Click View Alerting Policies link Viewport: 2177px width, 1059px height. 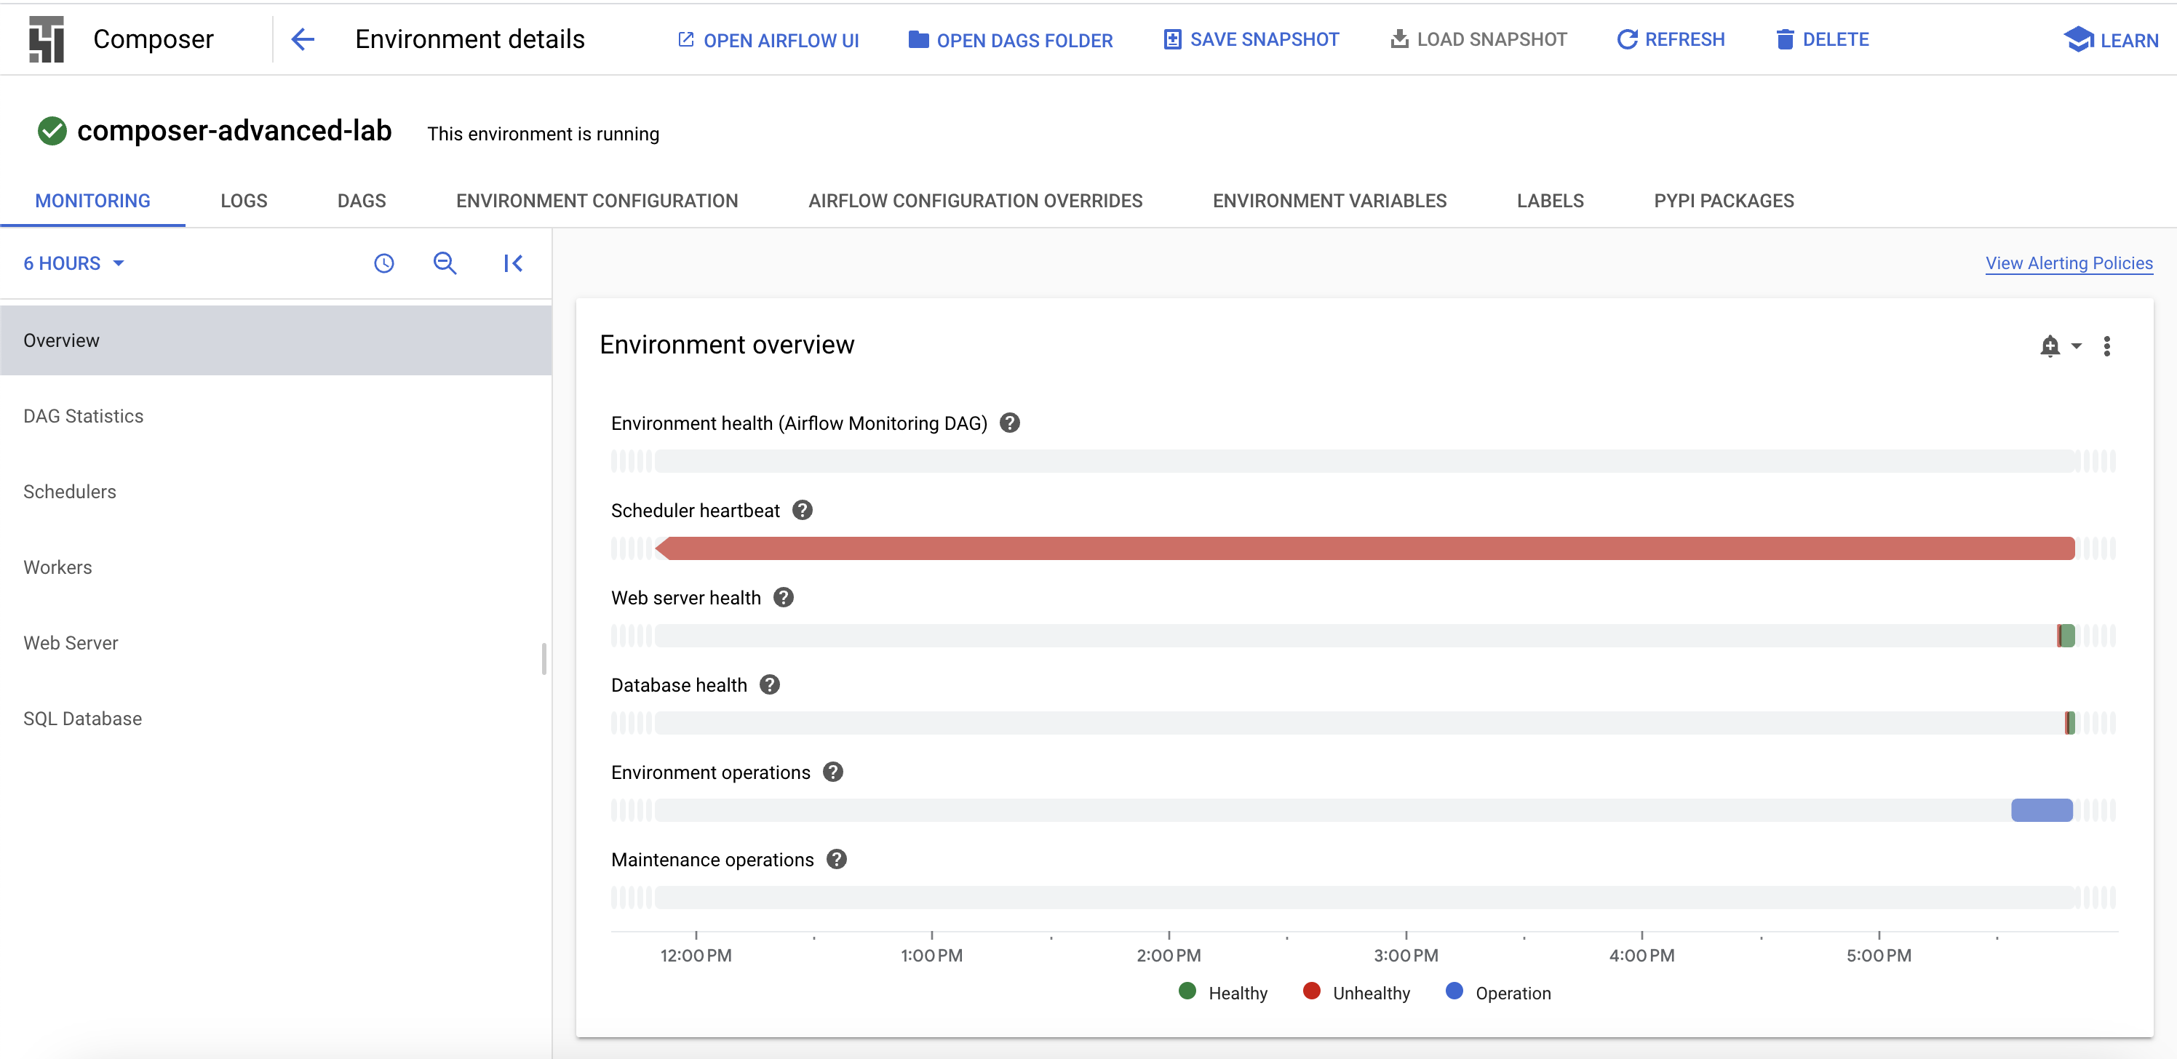click(x=2067, y=263)
